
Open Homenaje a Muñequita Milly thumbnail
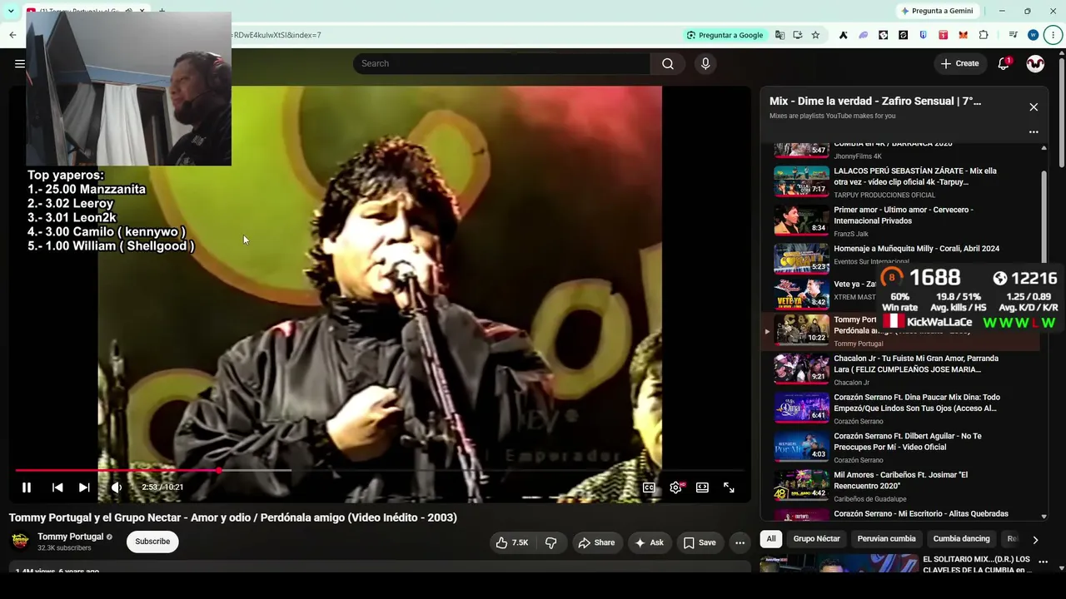(801, 259)
